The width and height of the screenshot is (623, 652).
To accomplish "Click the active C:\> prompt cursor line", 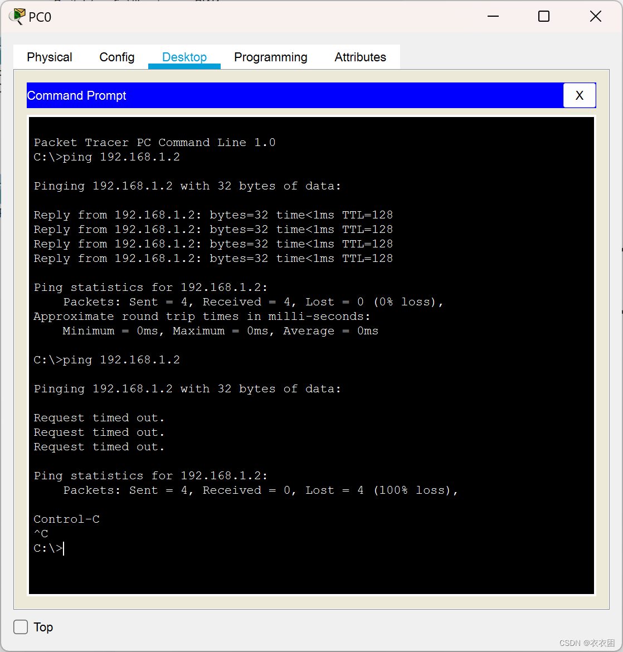I will click(x=49, y=548).
